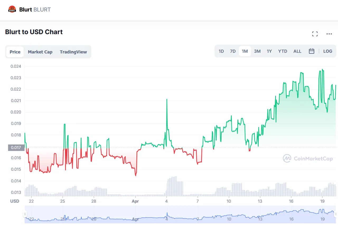This screenshot has width=338, height=227.
Task: Select the 7D time range
Action: (x=233, y=51)
